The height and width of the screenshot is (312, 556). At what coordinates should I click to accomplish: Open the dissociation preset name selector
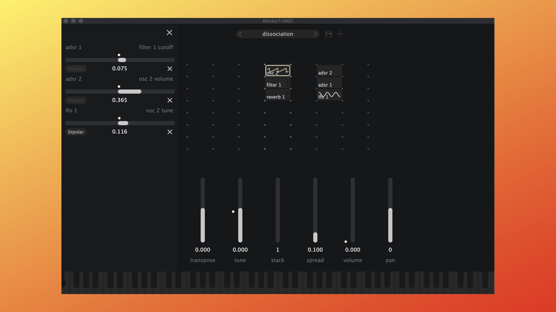coord(277,34)
